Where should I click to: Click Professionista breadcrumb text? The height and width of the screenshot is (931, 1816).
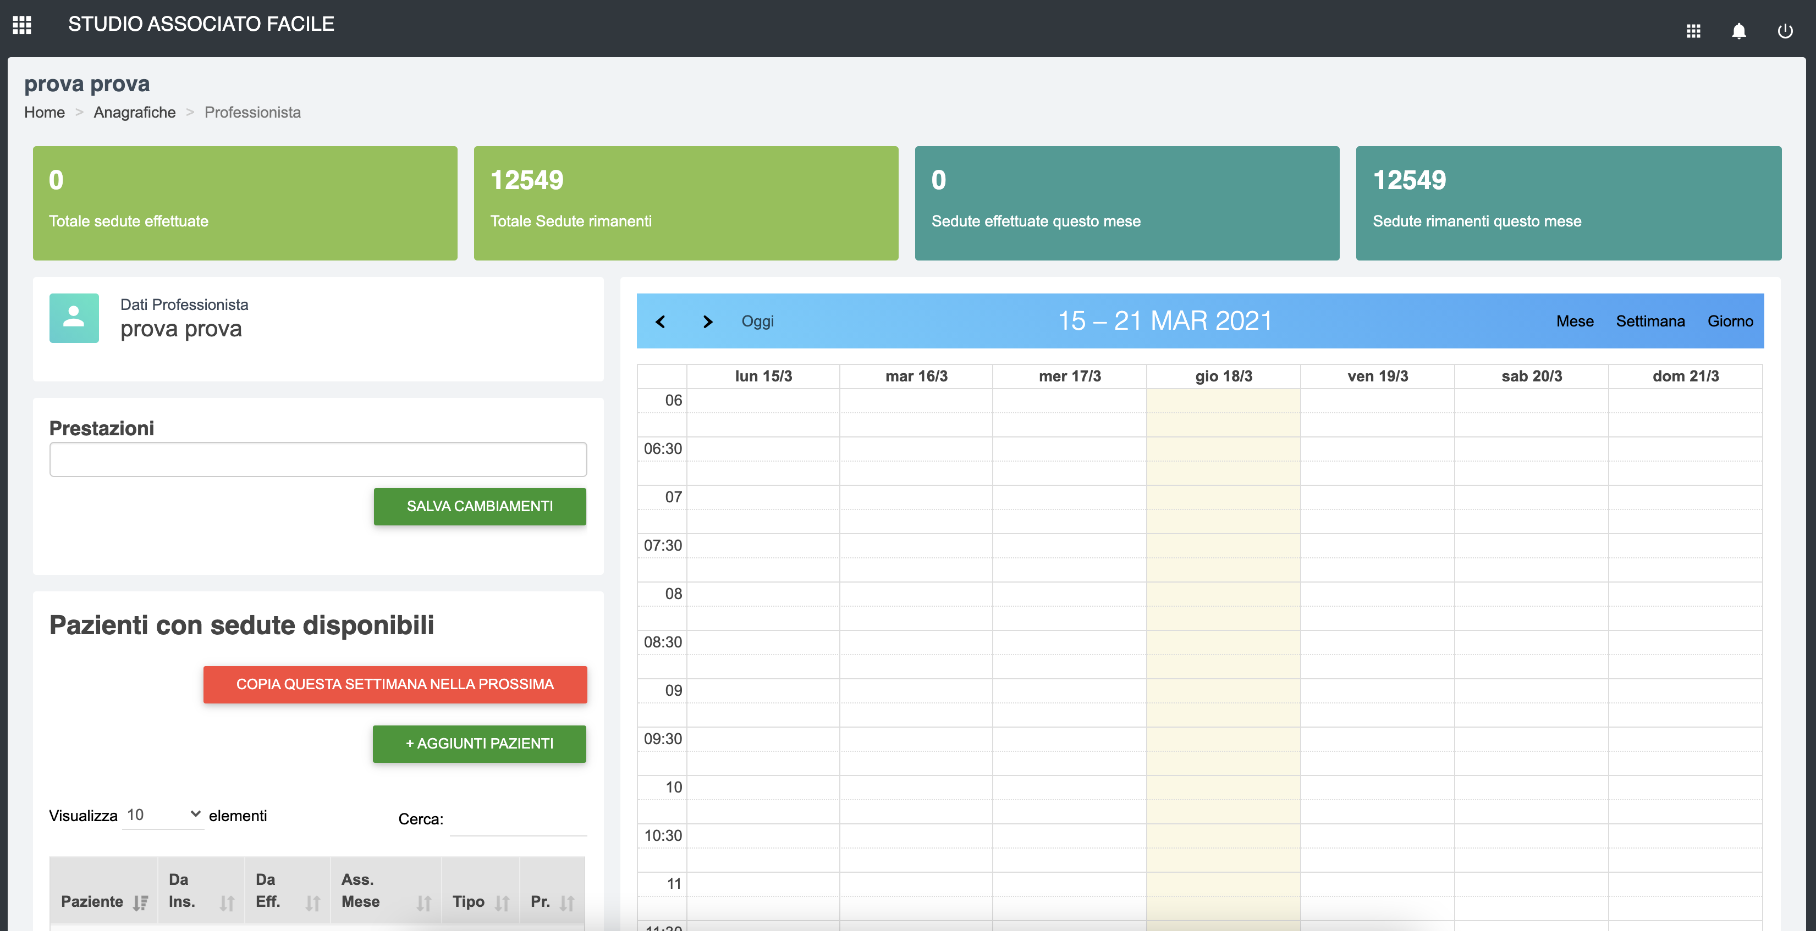pos(252,113)
